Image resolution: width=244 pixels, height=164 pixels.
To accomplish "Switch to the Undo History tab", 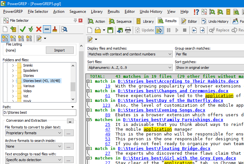I will pos(215,21).
